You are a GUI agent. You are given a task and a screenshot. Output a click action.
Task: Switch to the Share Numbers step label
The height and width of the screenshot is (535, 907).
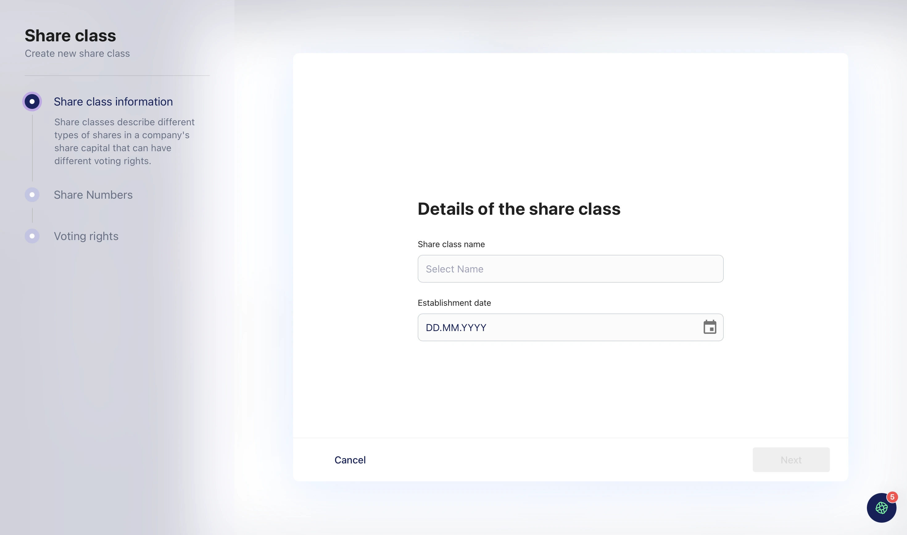pos(93,195)
